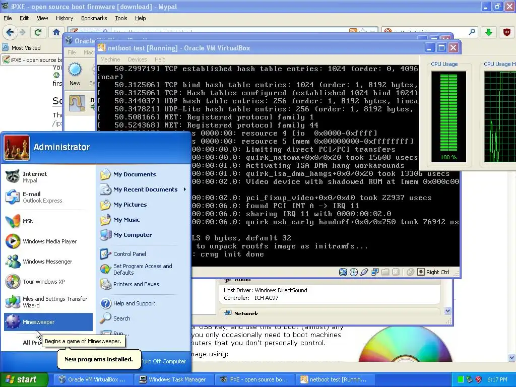This screenshot has height=387, width=516.
Task: Open Search from Start menu
Action: (x=144, y=318)
